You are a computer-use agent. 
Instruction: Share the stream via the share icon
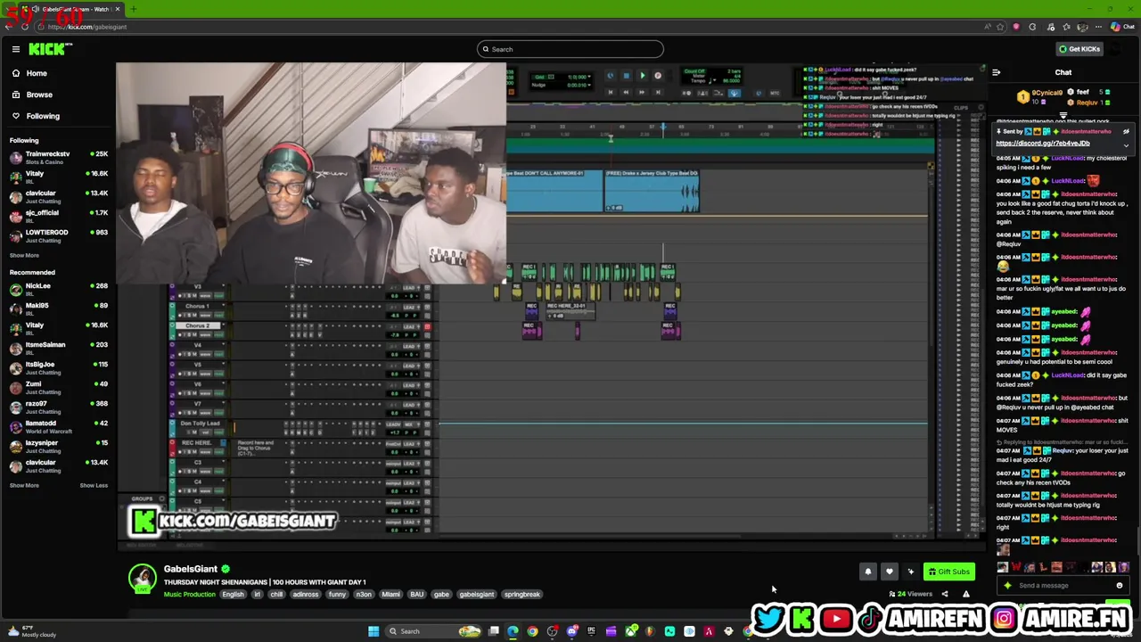coord(944,594)
